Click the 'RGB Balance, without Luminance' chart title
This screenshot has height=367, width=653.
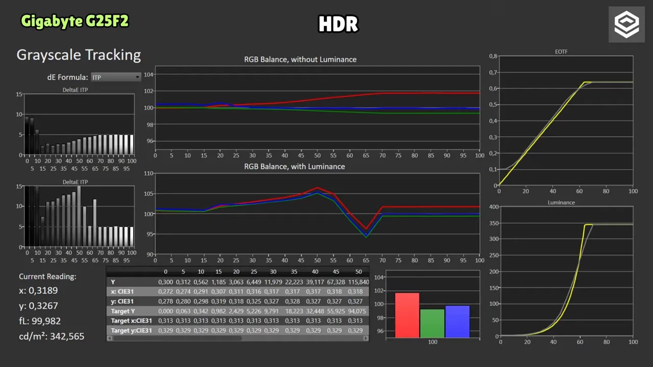tap(300, 60)
